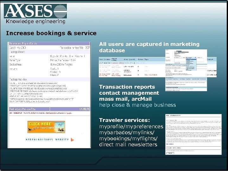
Task: Open the reservation request details screenshot
Action: coord(49,95)
